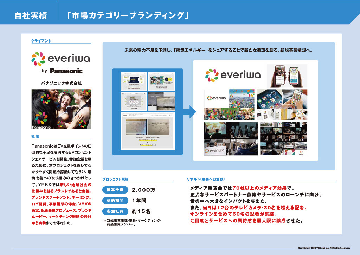Open the smartphone hands photo at top right
Screen dimensions: 360x255
[287, 76]
